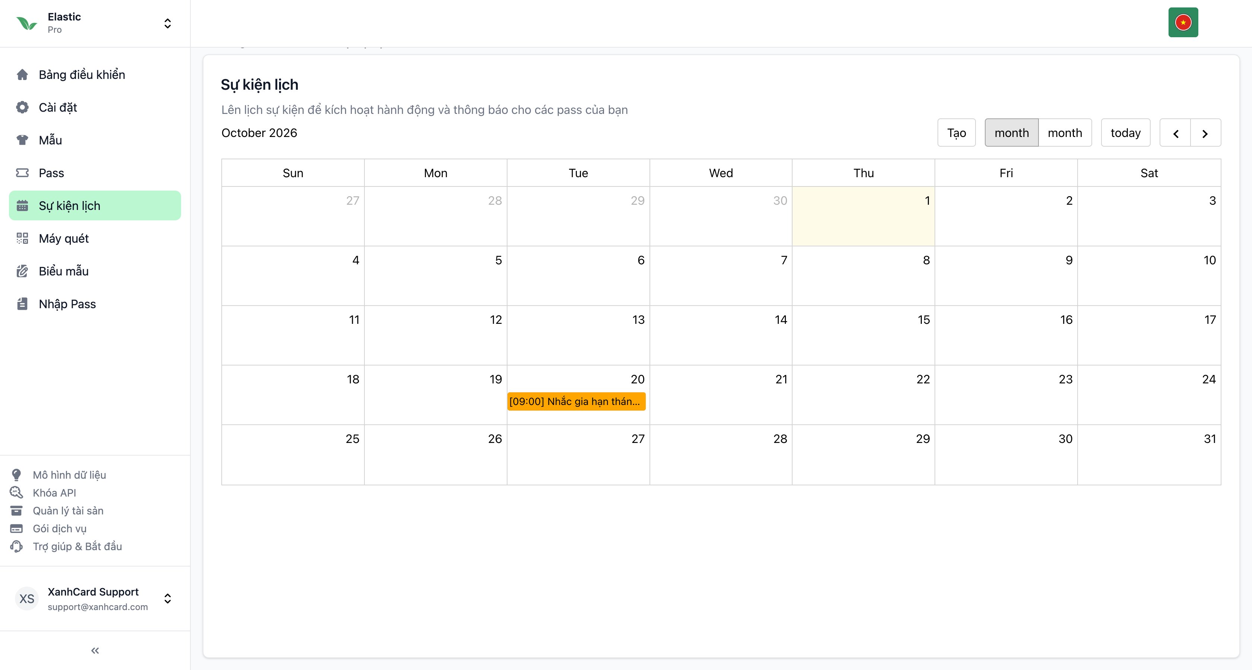Image resolution: width=1252 pixels, height=670 pixels.
Task: Click the ticket icon for Pass
Action: coord(22,173)
